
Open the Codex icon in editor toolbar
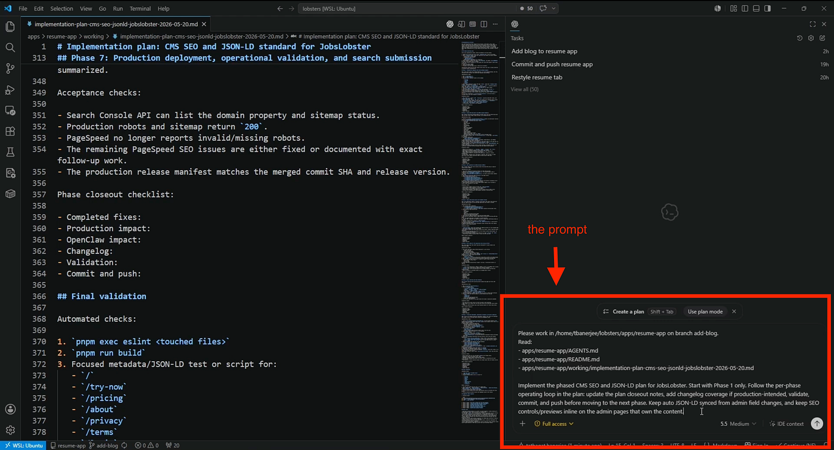pos(450,24)
